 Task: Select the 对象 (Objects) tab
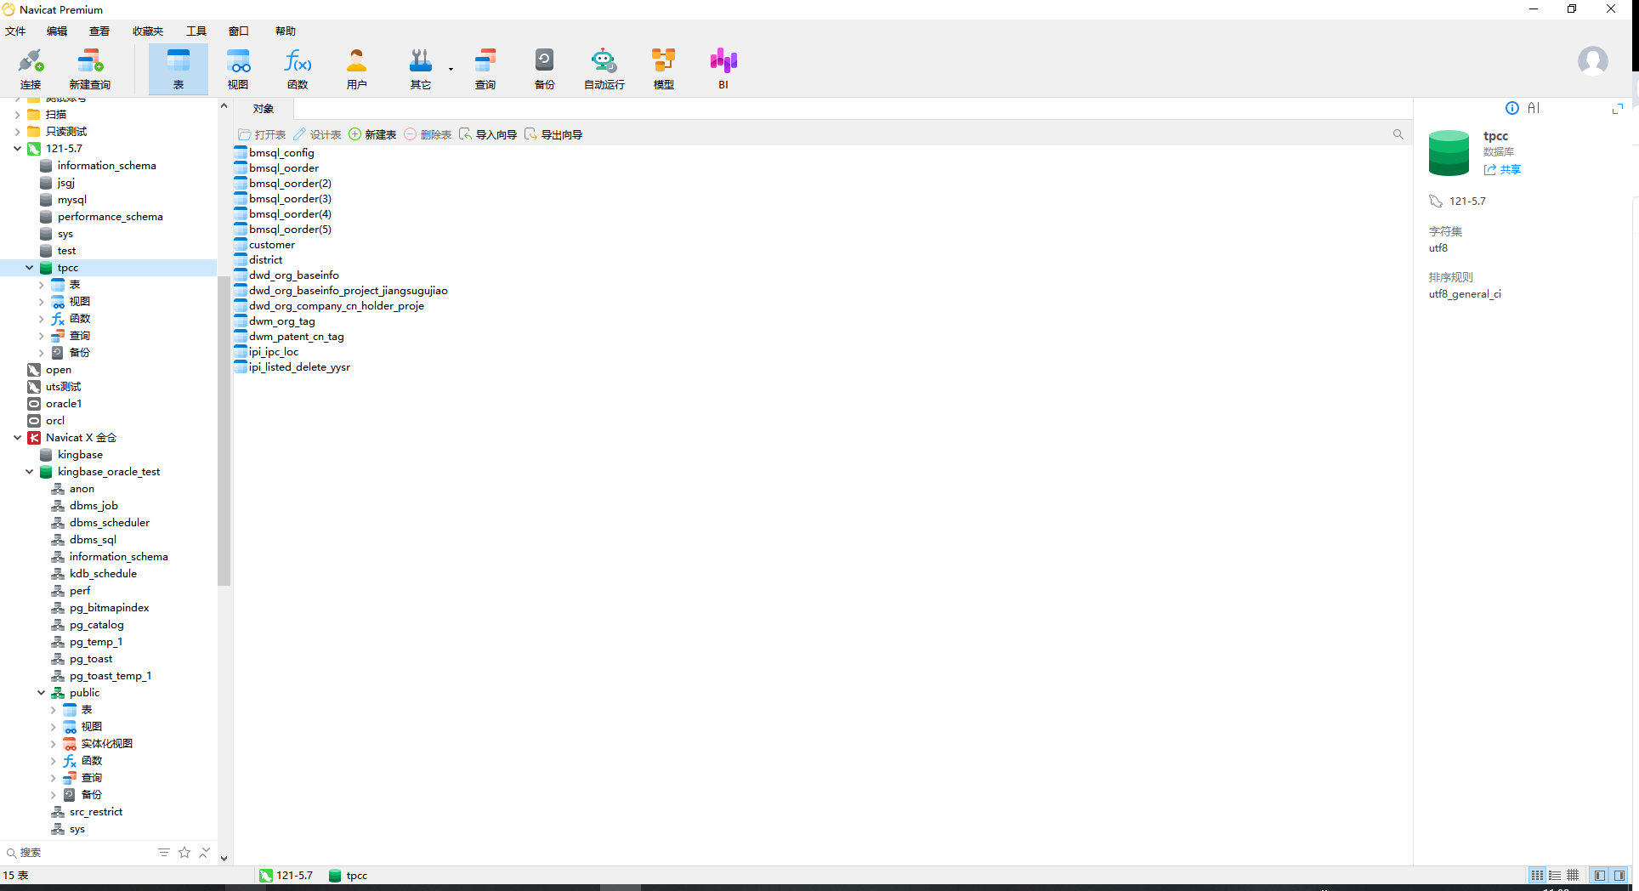[x=264, y=109]
